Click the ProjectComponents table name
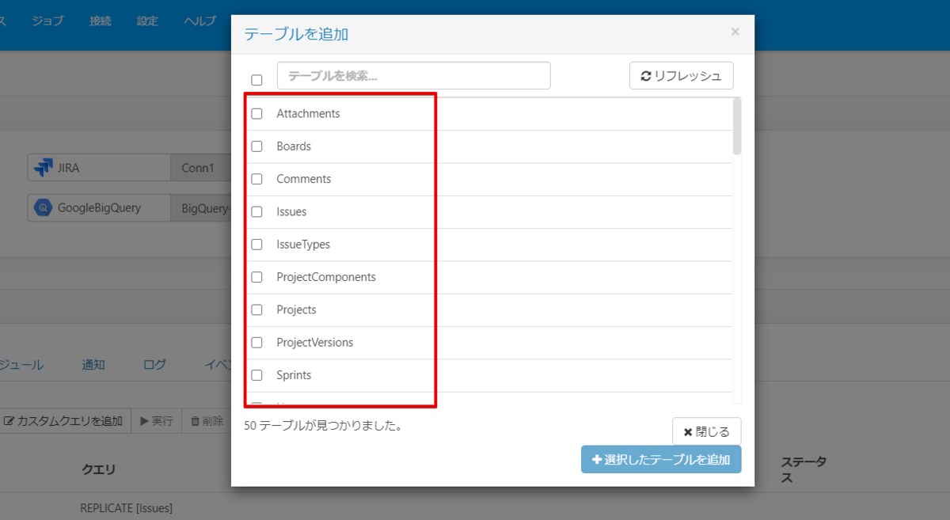 click(326, 277)
